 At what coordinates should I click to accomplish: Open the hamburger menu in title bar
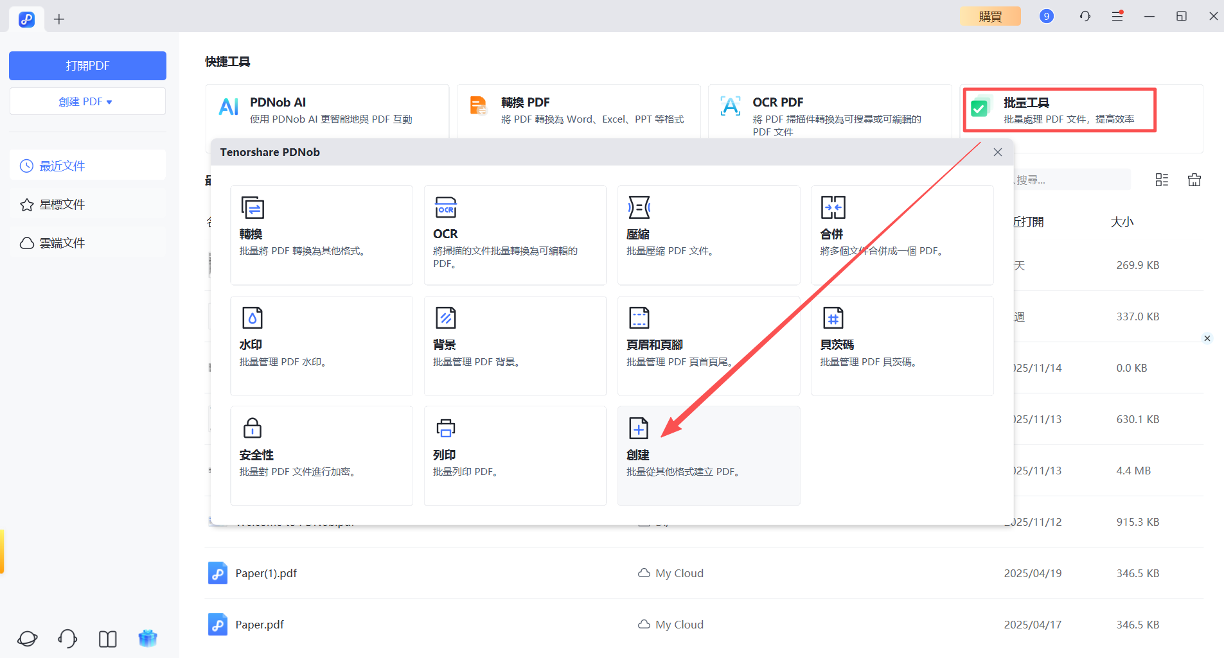(x=1117, y=16)
